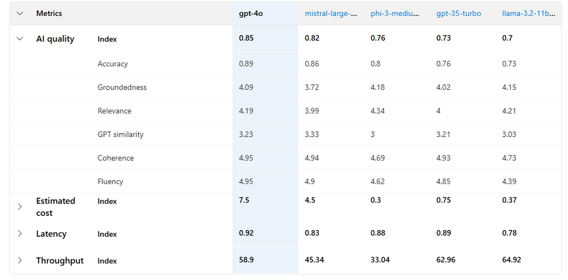Select the Accuracy metric row label
The height and width of the screenshot is (280, 568).
click(113, 64)
